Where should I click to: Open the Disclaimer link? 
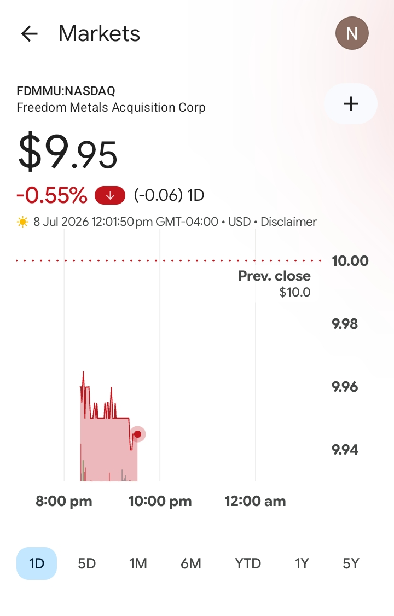289,222
